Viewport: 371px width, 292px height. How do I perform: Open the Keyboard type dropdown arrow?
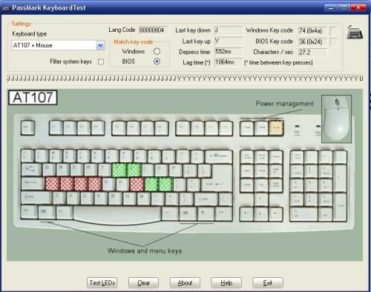[100, 45]
